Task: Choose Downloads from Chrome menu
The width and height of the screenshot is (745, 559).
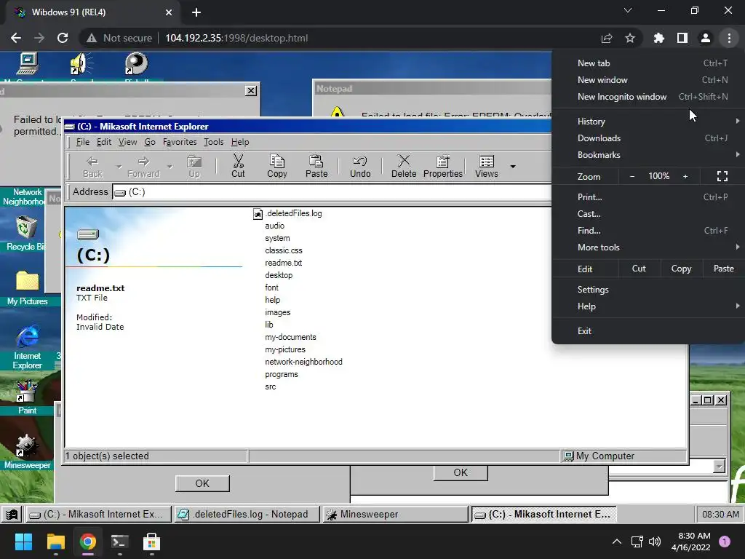Action: (648, 138)
